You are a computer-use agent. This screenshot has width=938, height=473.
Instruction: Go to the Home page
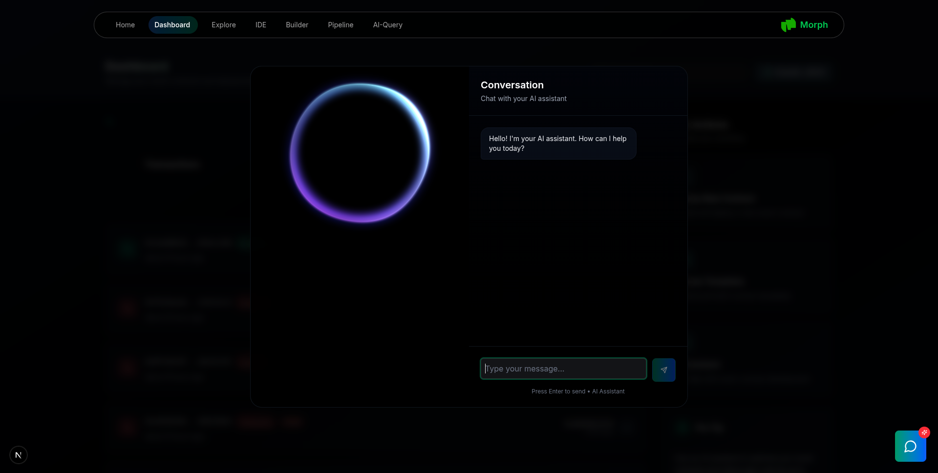pos(125,25)
